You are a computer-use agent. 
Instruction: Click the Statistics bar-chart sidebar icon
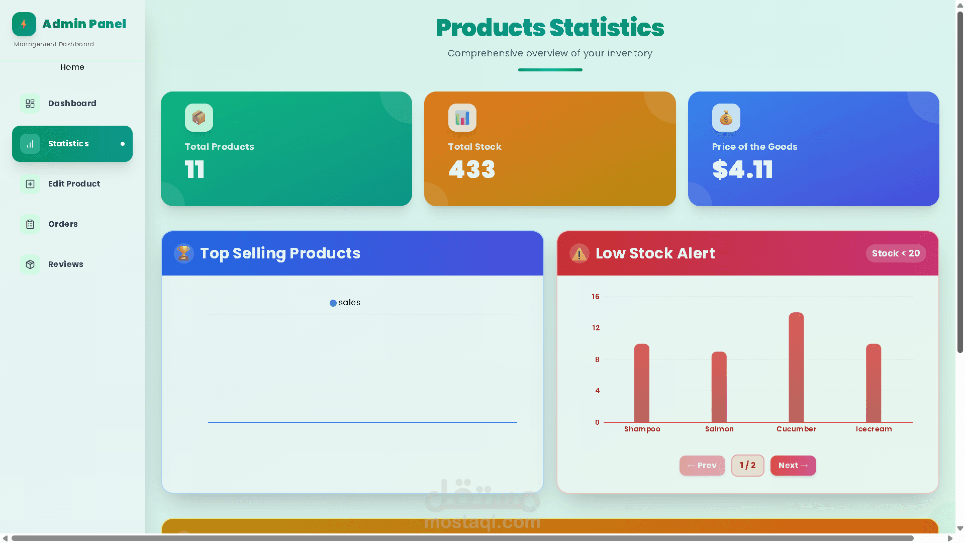point(30,144)
